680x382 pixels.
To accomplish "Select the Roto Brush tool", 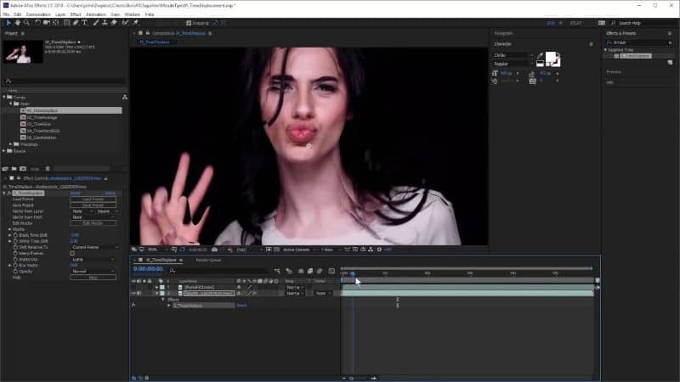I will click(x=126, y=23).
